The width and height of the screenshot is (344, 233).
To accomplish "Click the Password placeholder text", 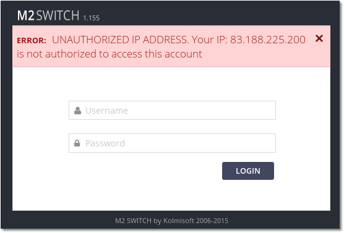I will point(105,143).
